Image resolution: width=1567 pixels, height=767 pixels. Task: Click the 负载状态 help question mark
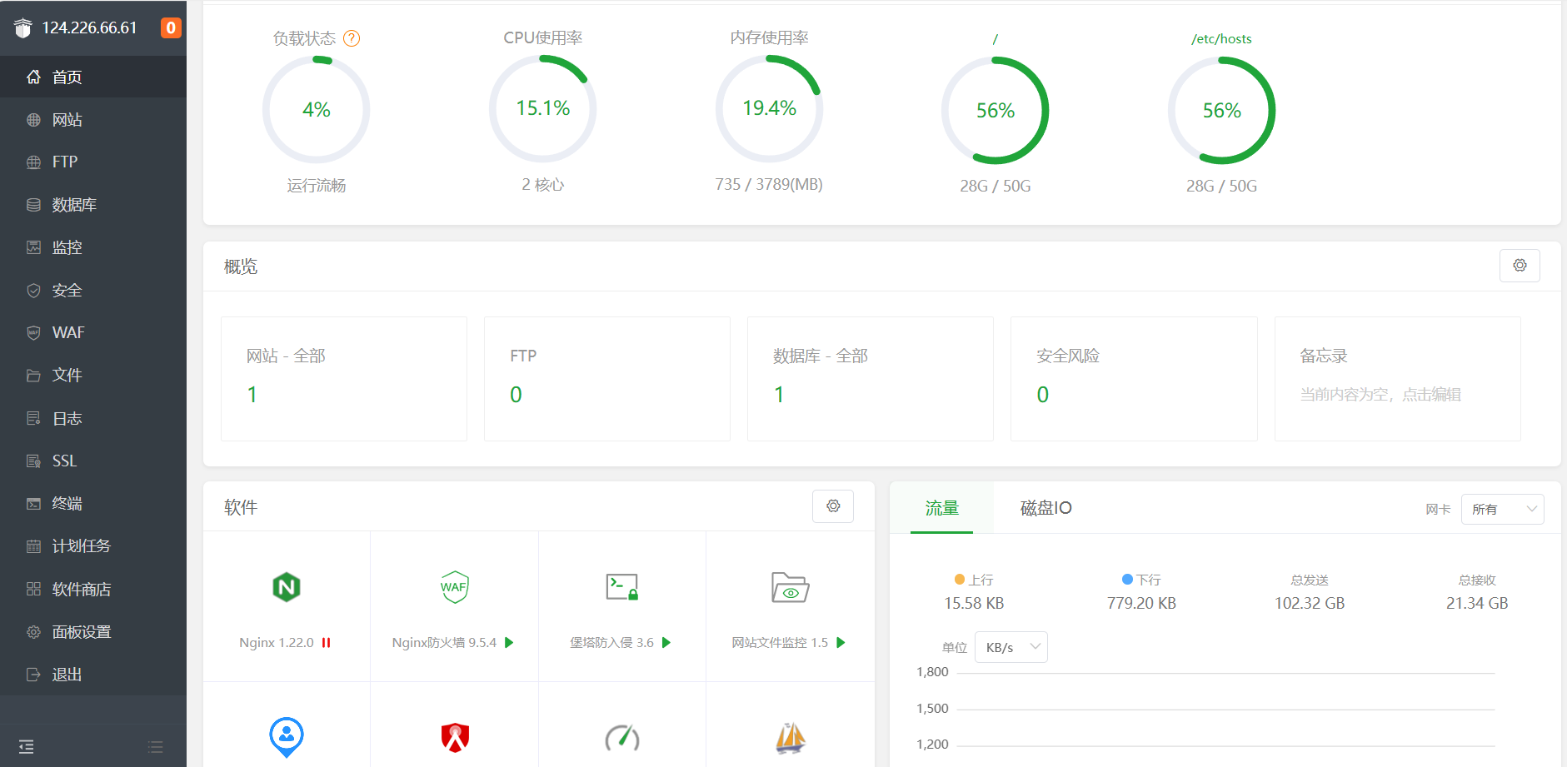tap(352, 38)
